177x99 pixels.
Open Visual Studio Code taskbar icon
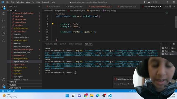(x=110, y=96)
